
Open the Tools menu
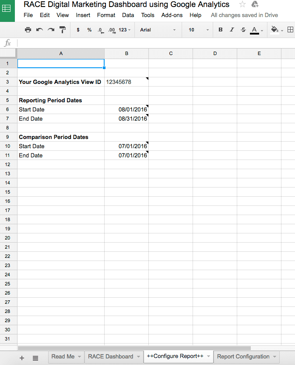(x=148, y=15)
